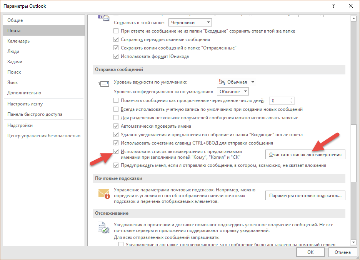The width and height of the screenshot is (360, 260).
Task: Open the Календарь settings category
Action: pos(44,41)
